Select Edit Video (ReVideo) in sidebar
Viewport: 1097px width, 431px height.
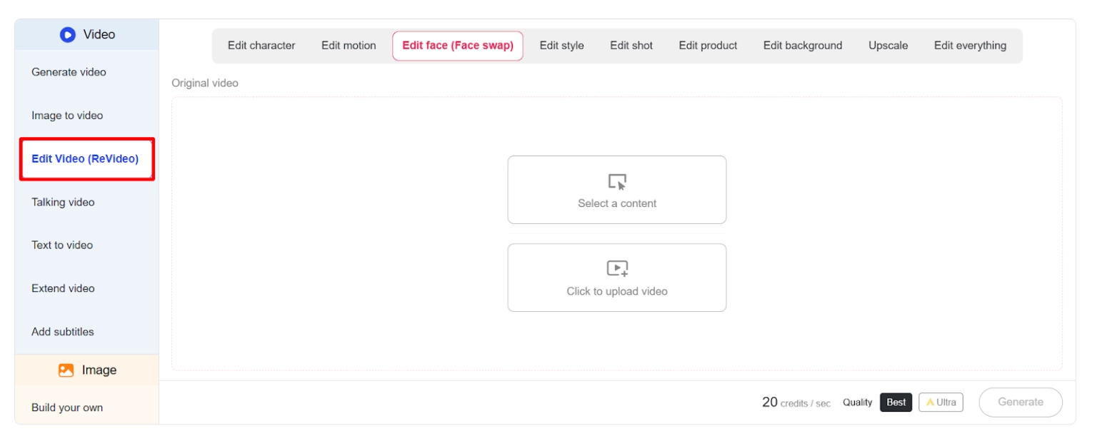tap(85, 159)
